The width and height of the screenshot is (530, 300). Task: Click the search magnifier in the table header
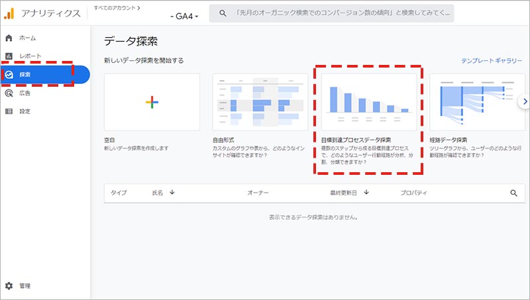[x=513, y=193]
